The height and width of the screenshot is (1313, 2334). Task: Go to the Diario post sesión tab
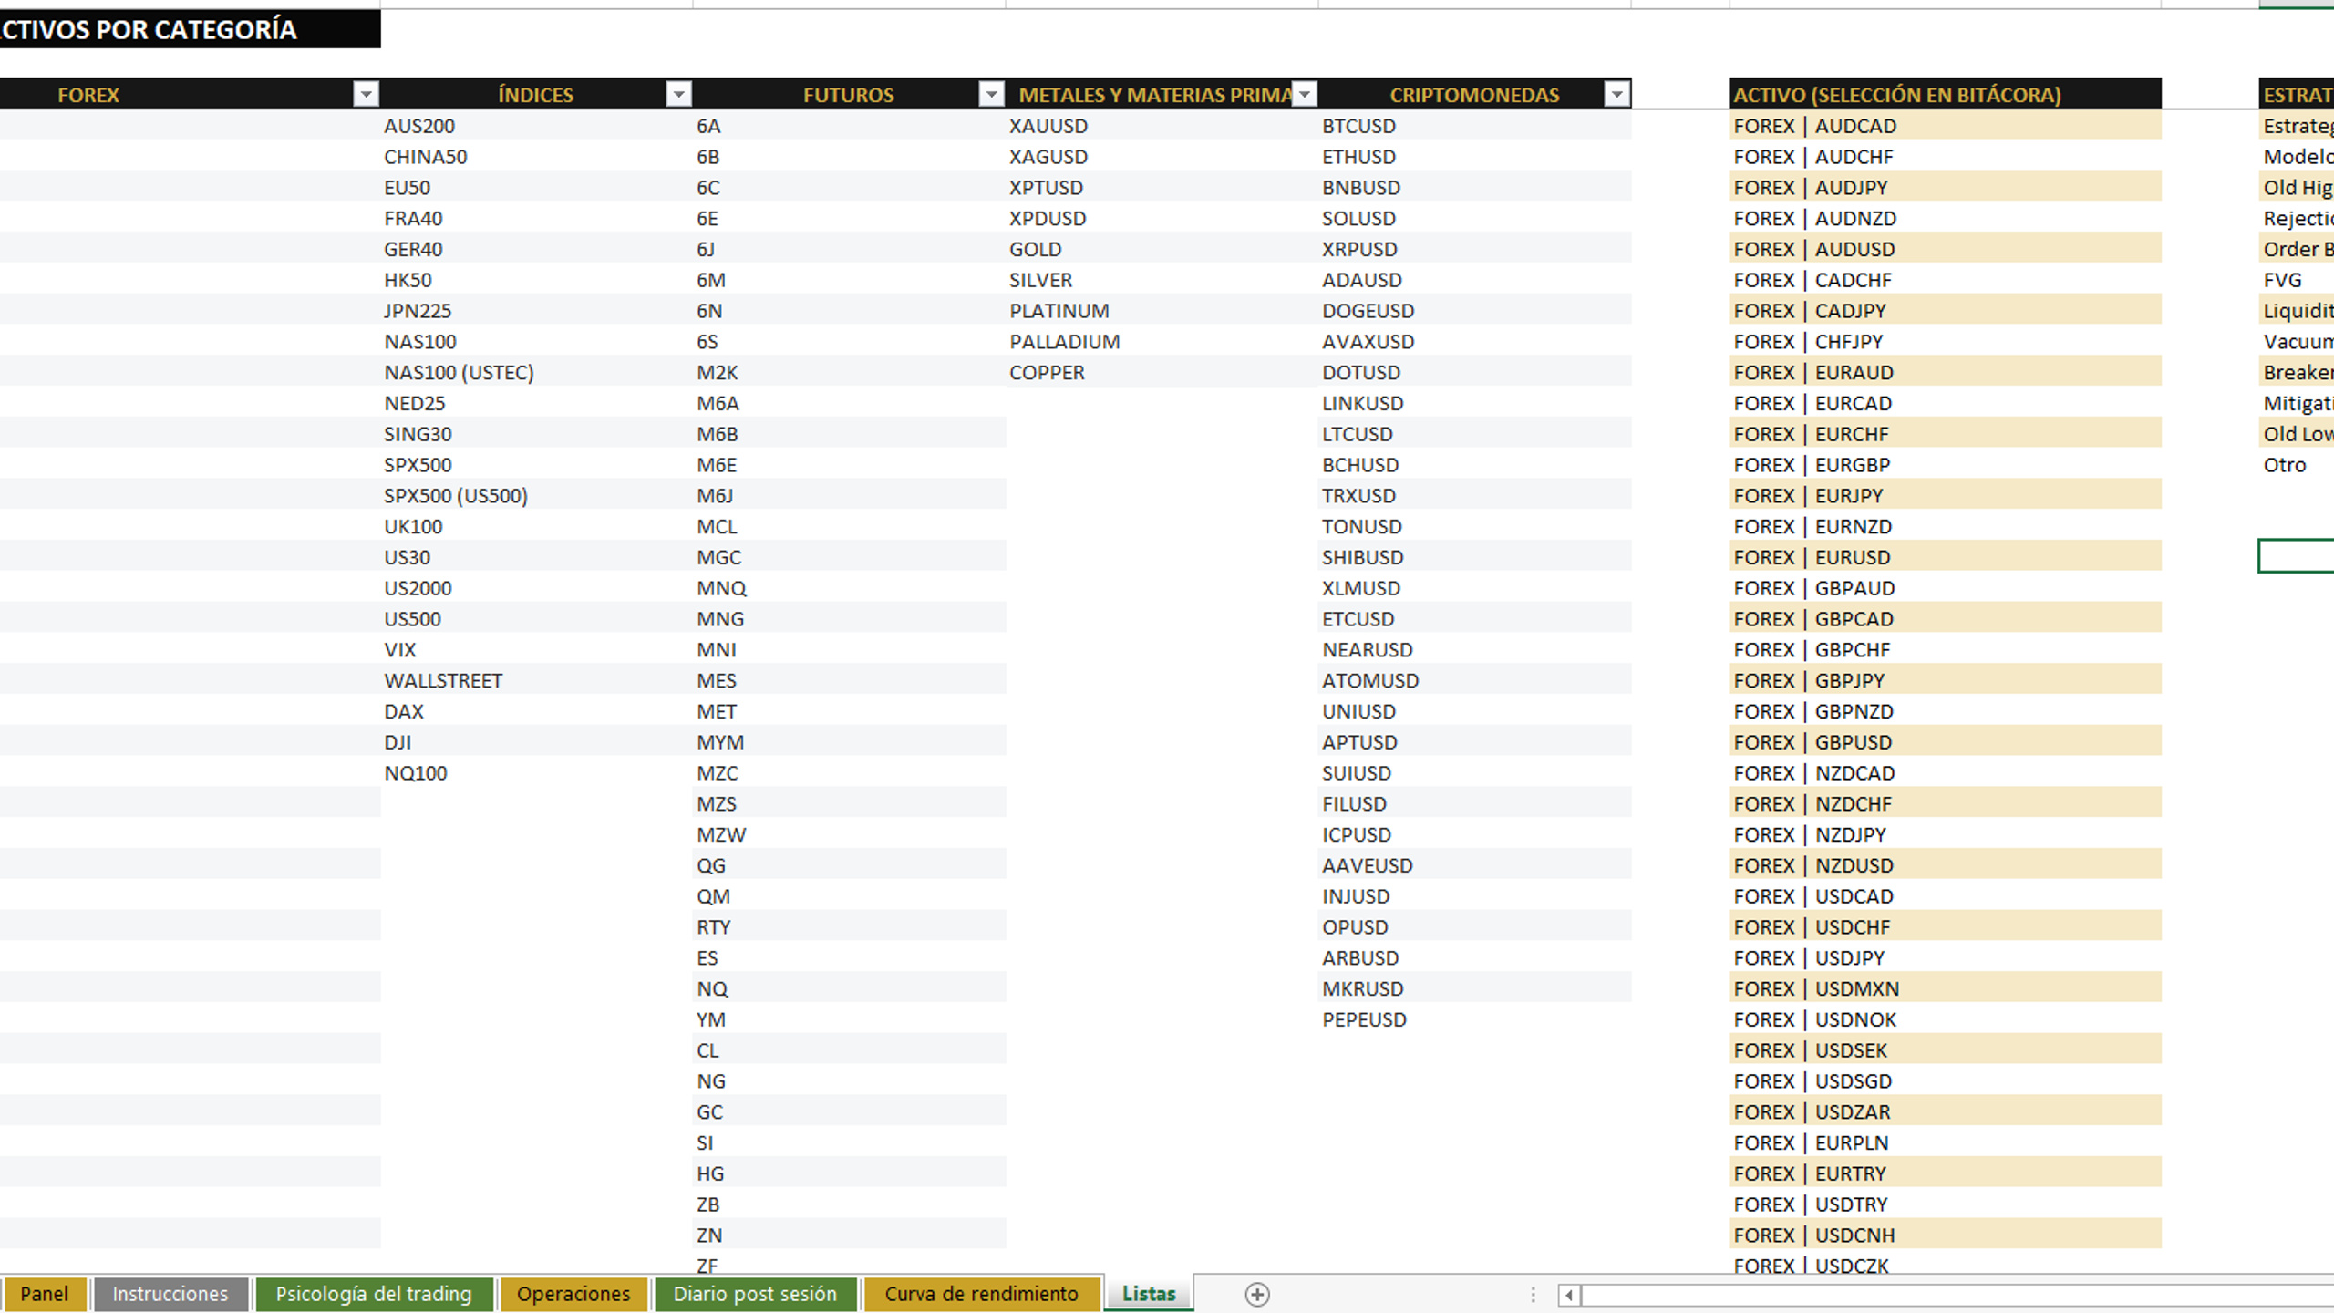click(755, 1294)
